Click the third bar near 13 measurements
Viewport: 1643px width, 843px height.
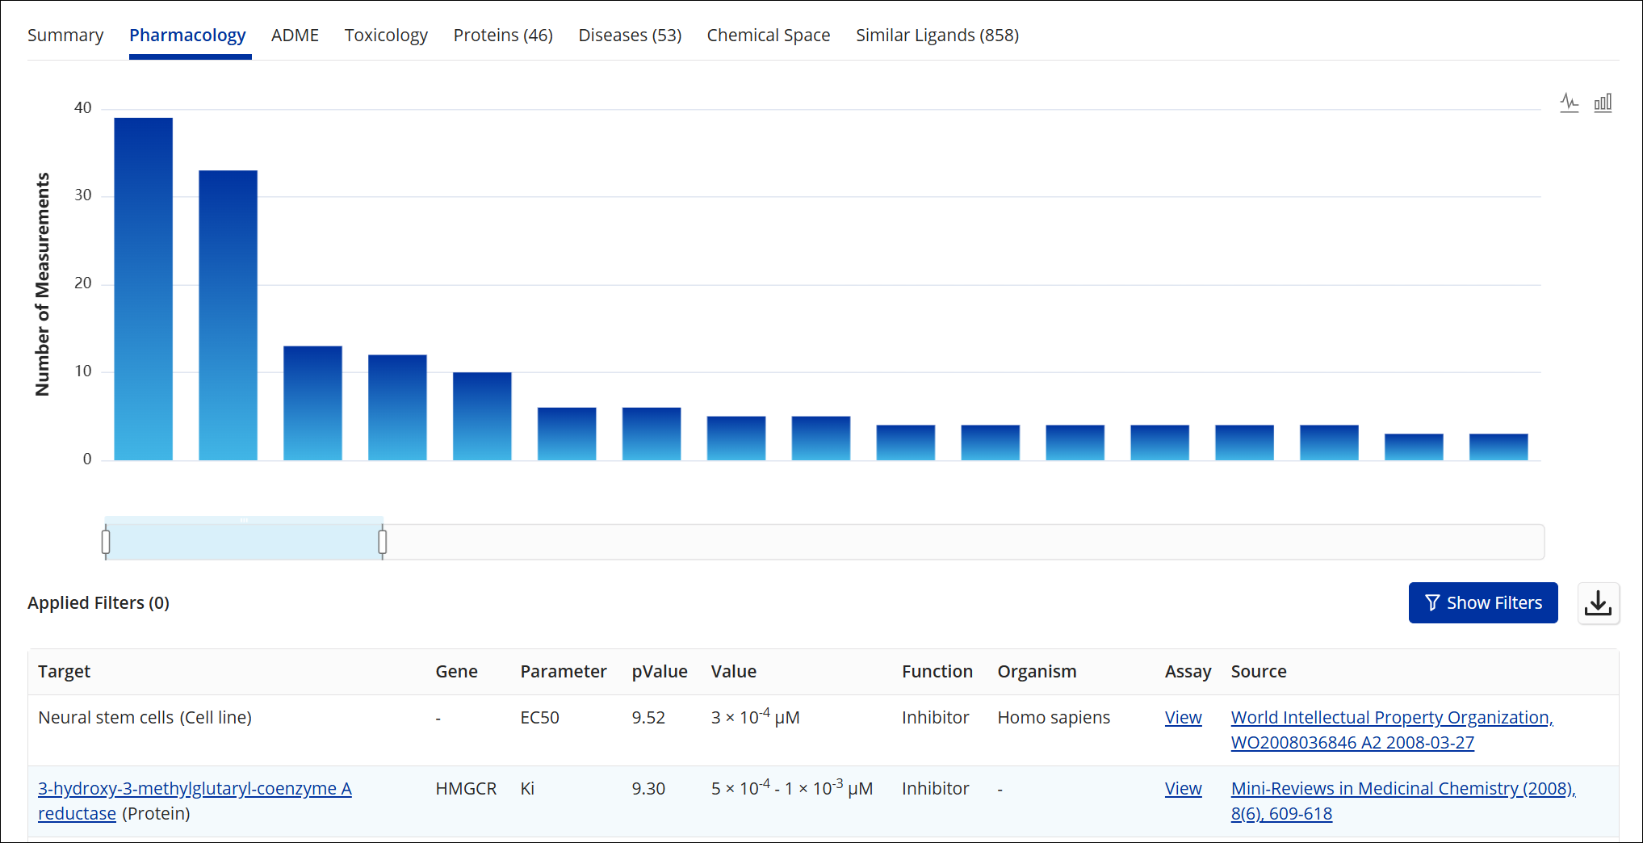(312, 403)
